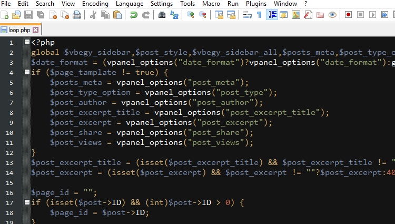Create a new file with New icon
The width and height of the screenshot is (395, 224).
[x=5, y=15]
